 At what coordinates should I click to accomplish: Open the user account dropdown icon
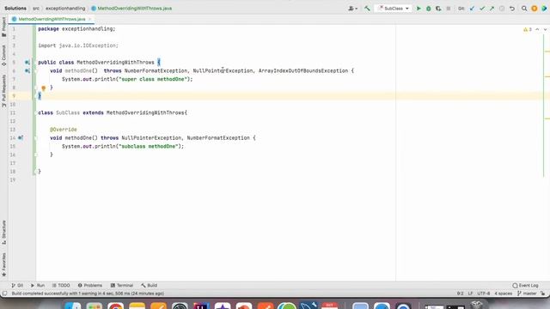352,9
